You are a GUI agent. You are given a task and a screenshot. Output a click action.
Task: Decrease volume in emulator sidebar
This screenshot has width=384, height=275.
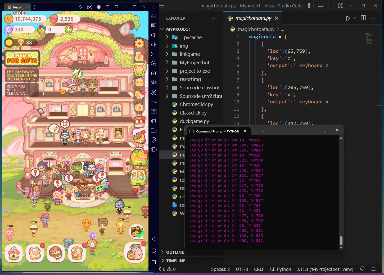[154, 44]
